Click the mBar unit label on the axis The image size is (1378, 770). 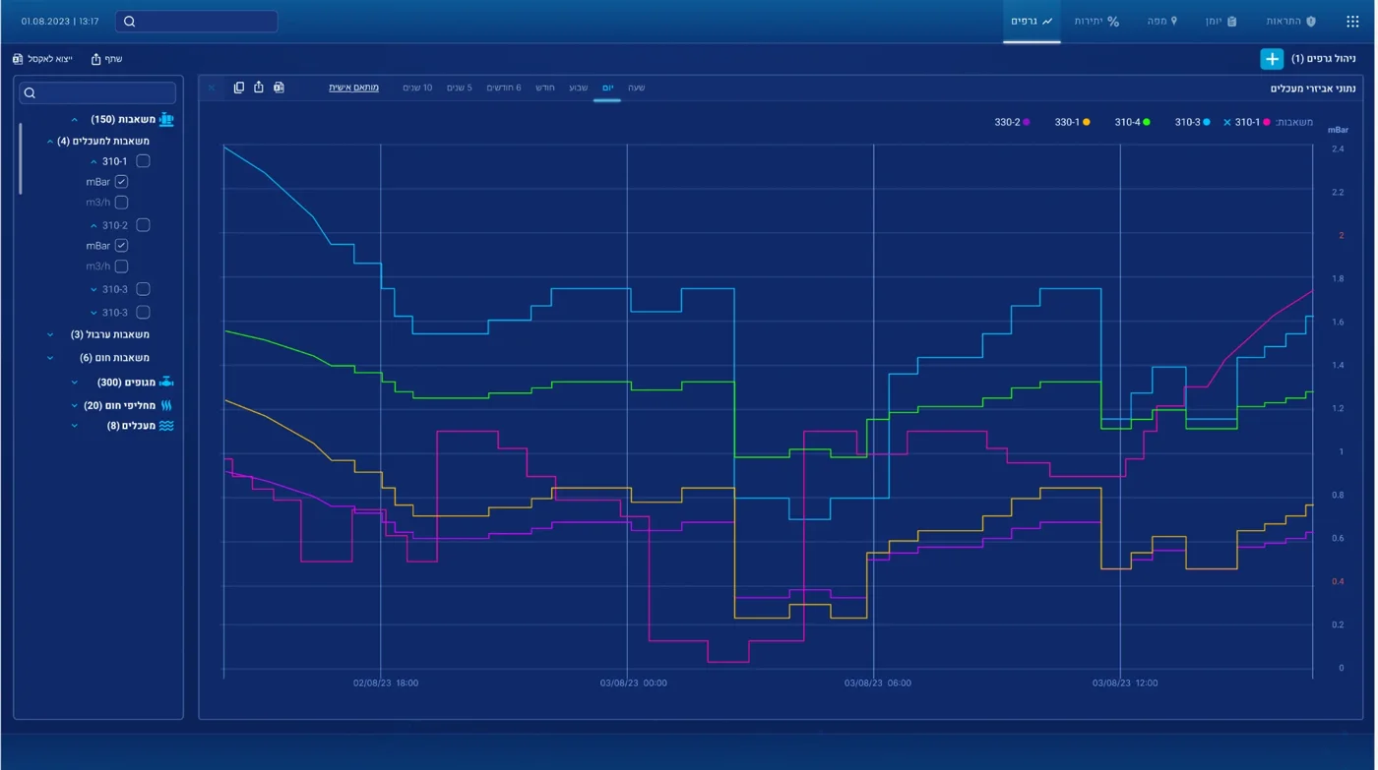pyautogui.click(x=1338, y=130)
